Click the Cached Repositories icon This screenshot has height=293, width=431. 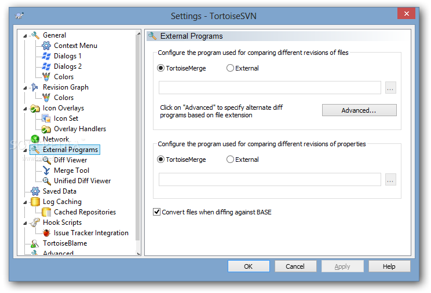[x=46, y=212]
